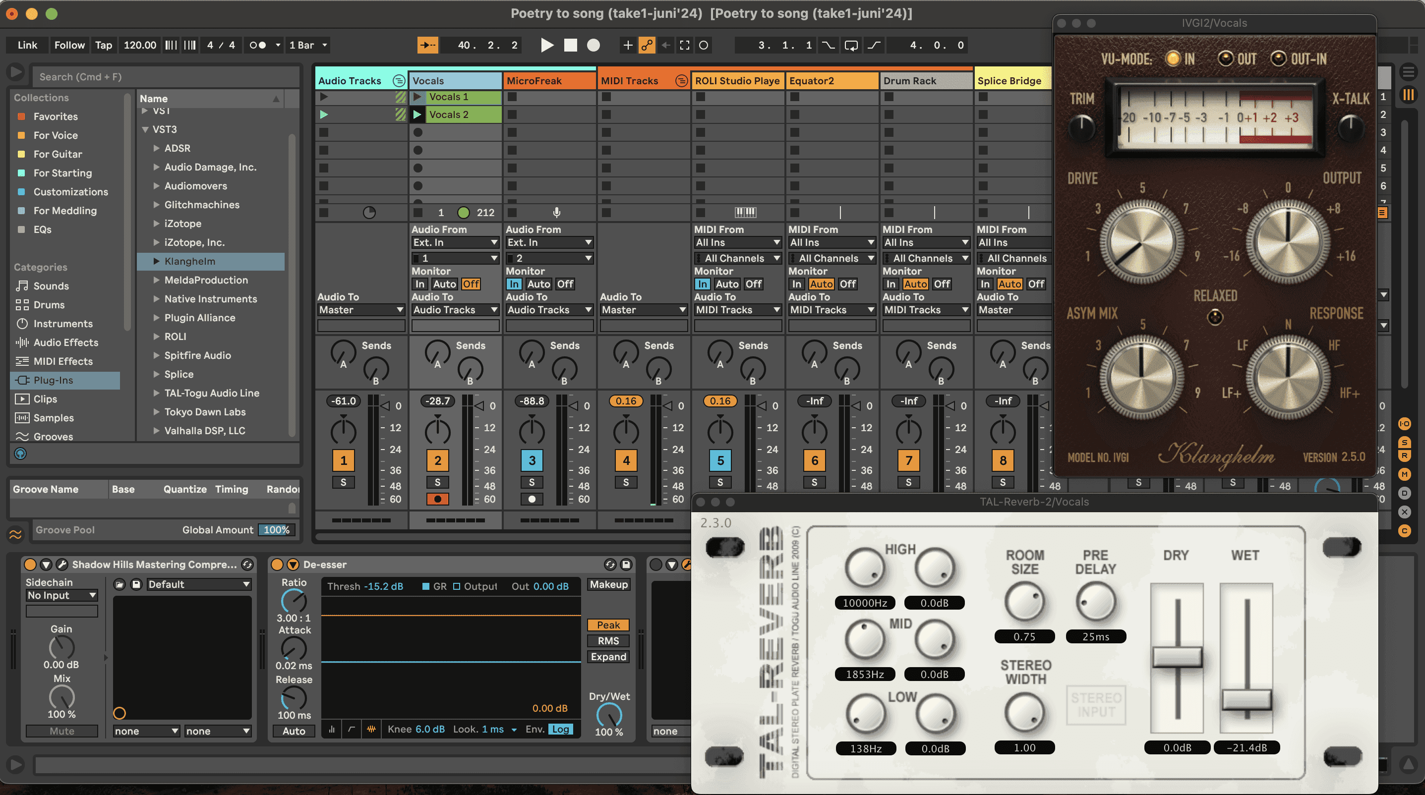Viewport: 1425px width, 795px height.
Task: Collapse the VST3 folder in browser
Action: 145,129
